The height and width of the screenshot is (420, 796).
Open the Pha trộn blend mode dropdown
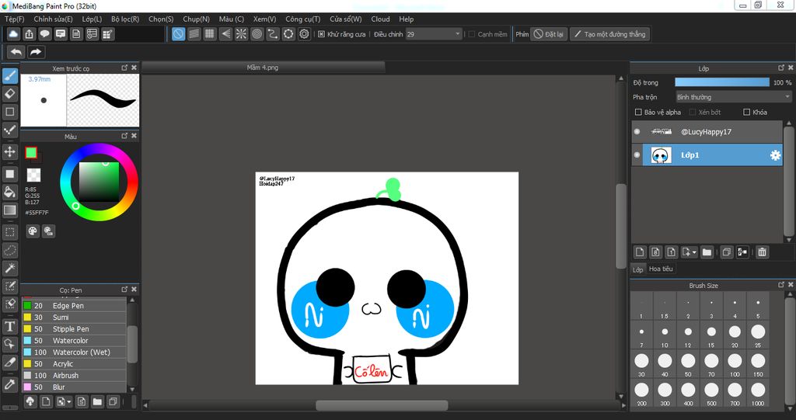[734, 97]
